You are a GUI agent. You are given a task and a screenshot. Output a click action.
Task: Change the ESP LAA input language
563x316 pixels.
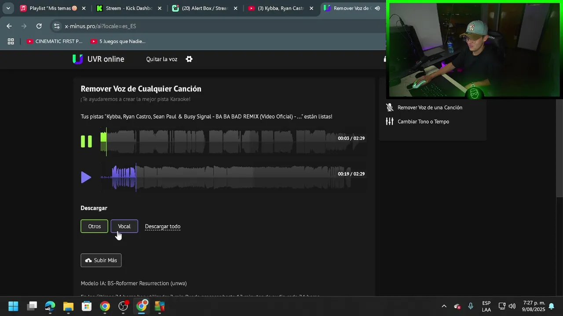[486, 306]
